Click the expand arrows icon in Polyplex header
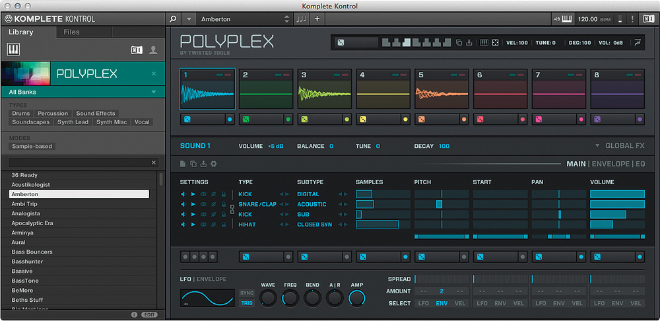 pyautogui.click(x=495, y=42)
